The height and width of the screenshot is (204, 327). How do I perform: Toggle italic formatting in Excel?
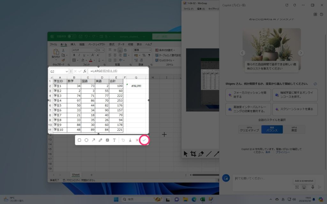click(x=79, y=55)
